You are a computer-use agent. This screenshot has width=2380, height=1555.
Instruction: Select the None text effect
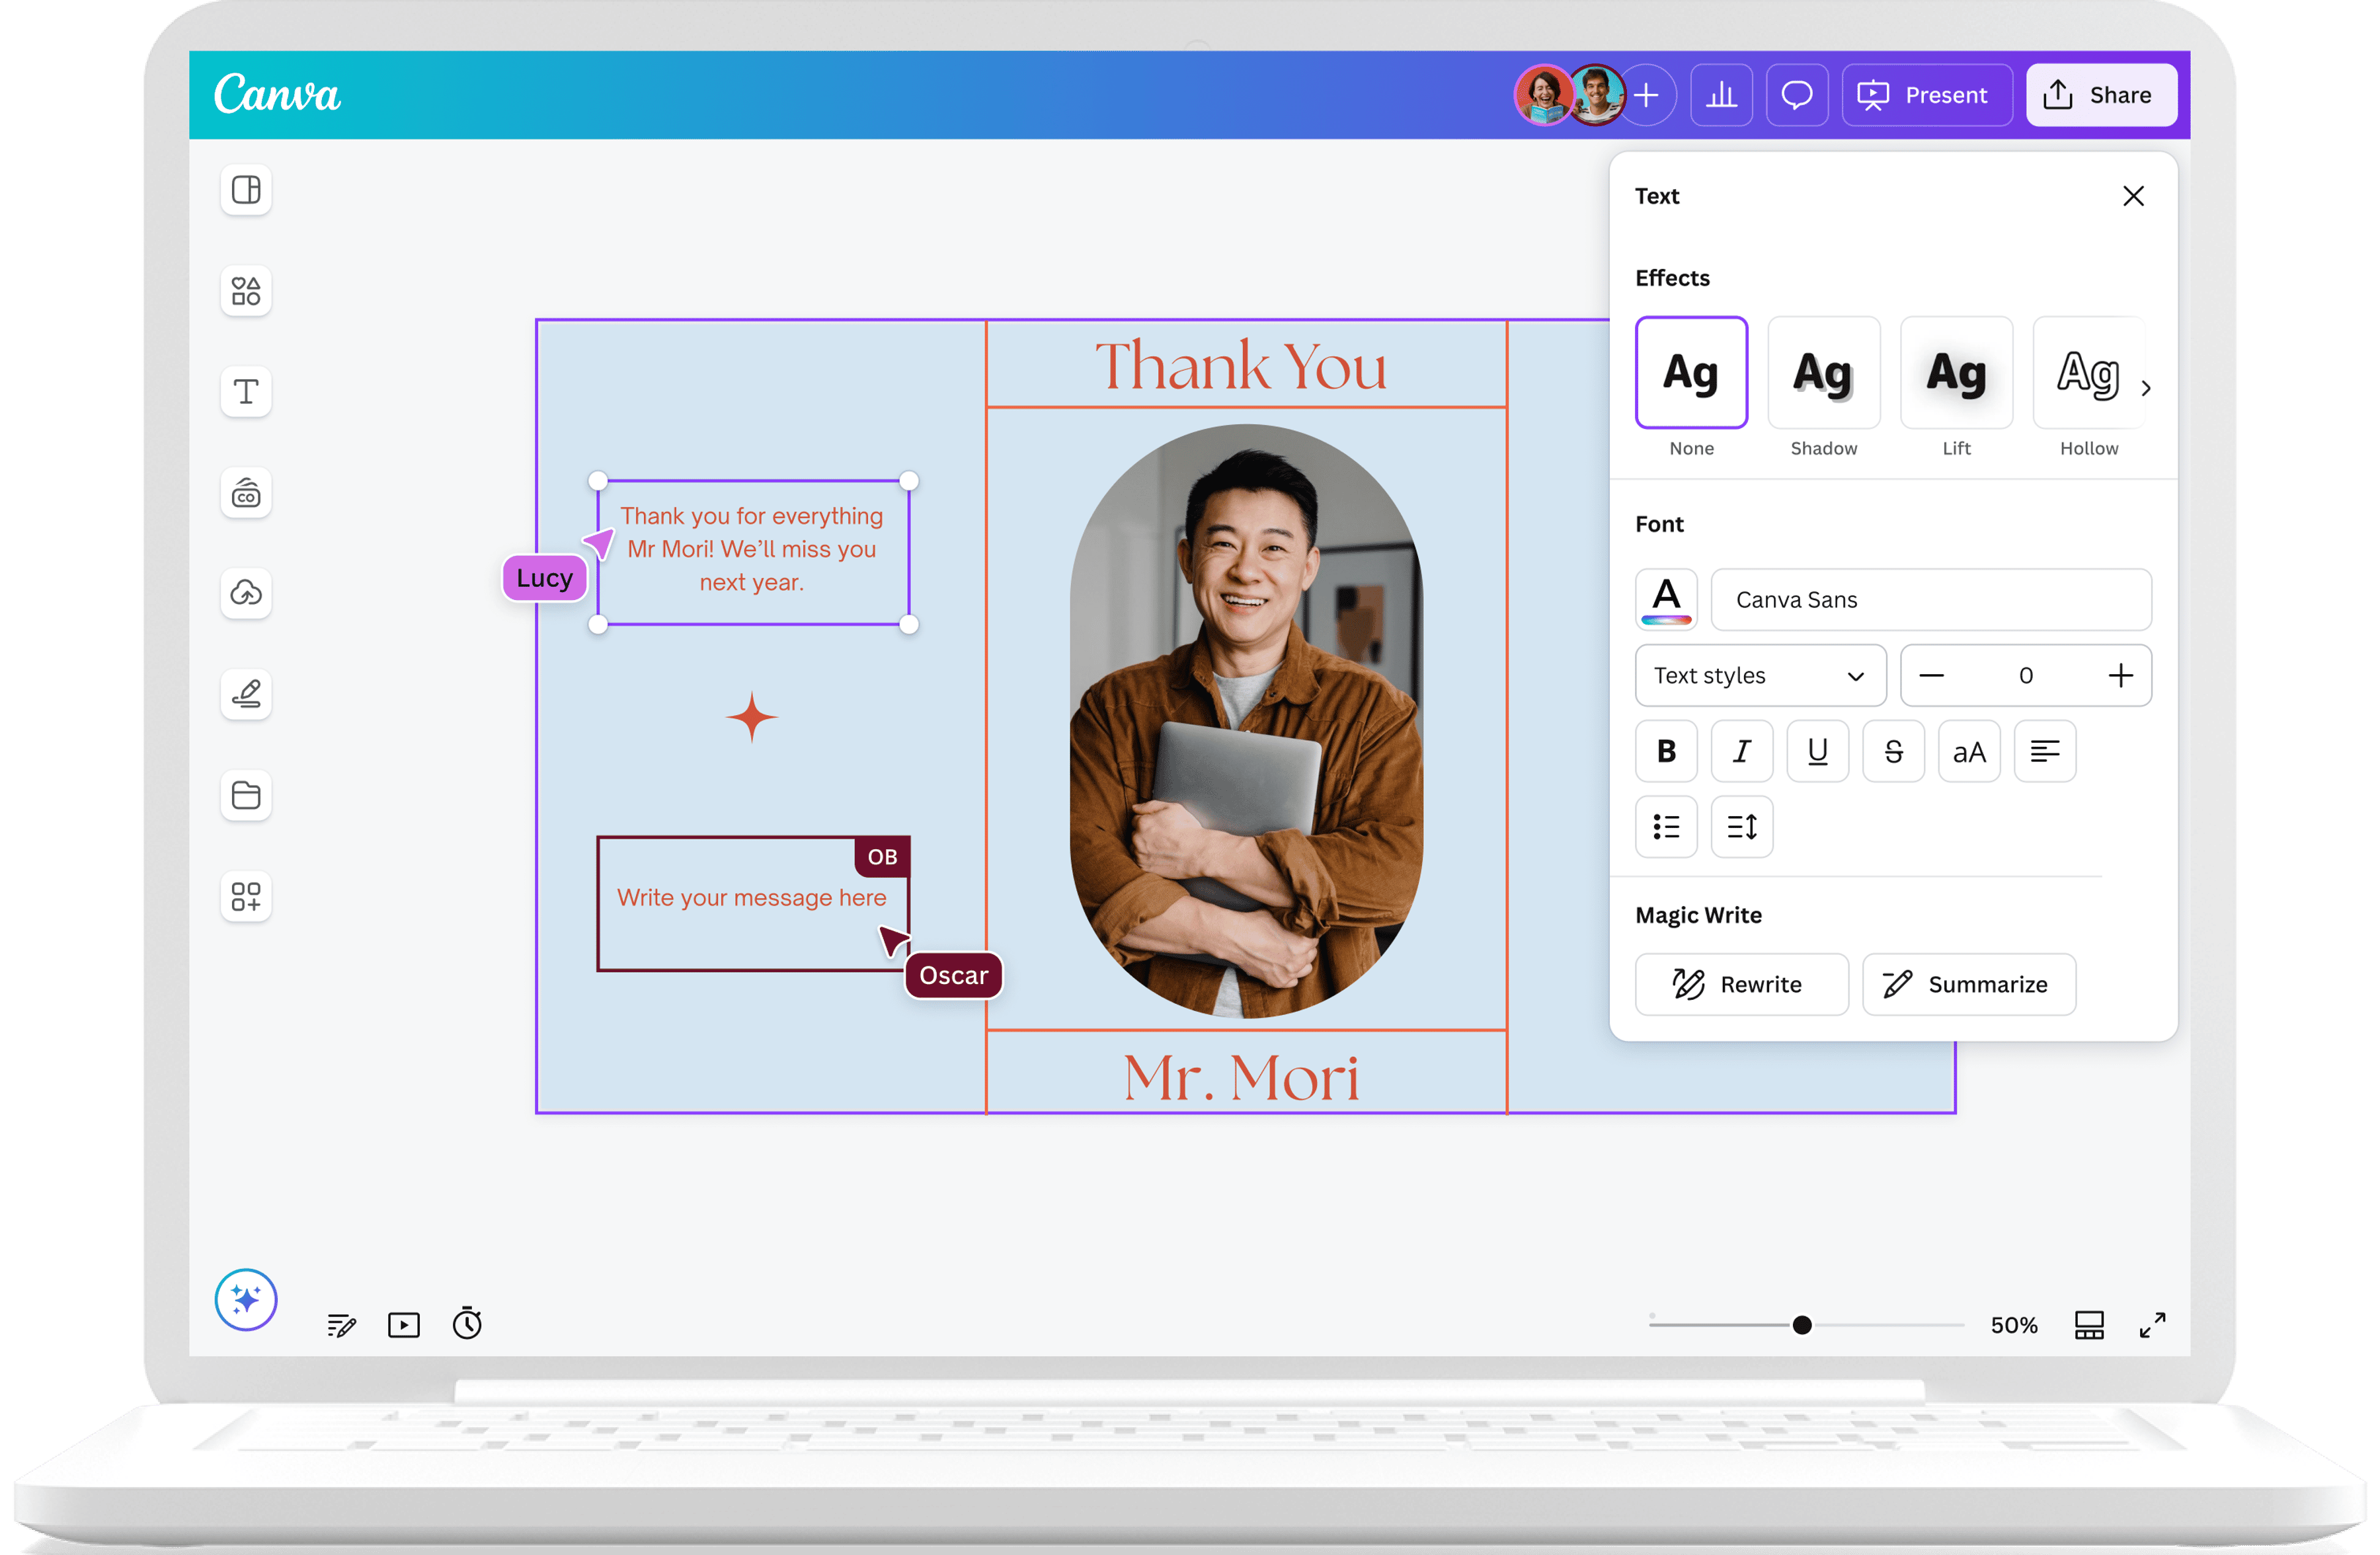1691,373
